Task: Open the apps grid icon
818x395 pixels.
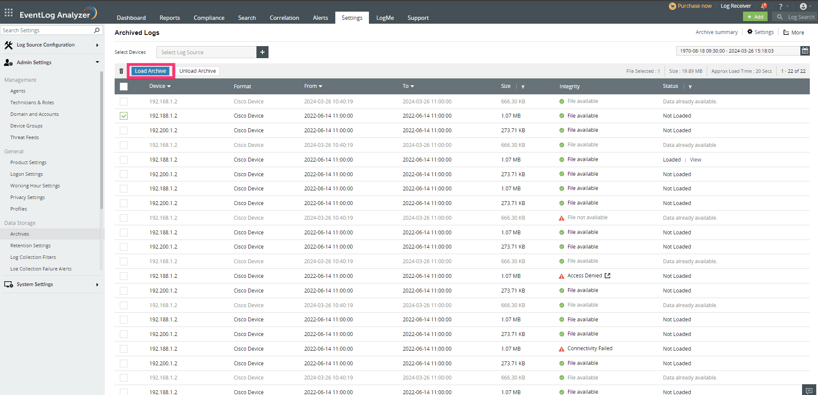Action: [x=9, y=12]
